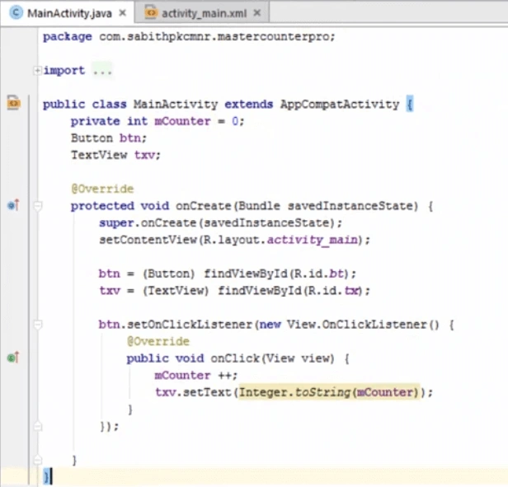The width and height of the screenshot is (508, 487).
Task: Click the override gutter icon beside onCreate
Action: click(x=13, y=205)
